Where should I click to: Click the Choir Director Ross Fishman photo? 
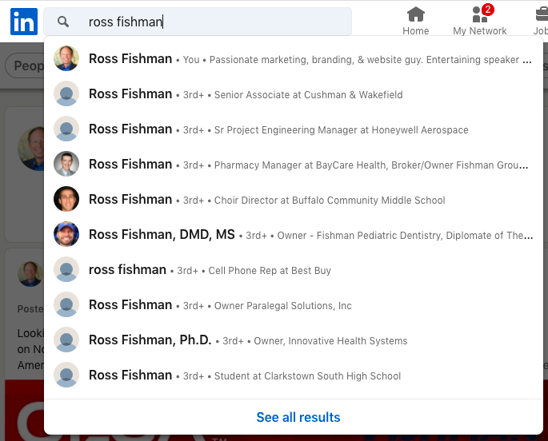point(66,199)
